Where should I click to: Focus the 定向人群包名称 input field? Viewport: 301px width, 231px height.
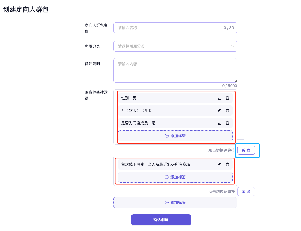tap(169, 28)
